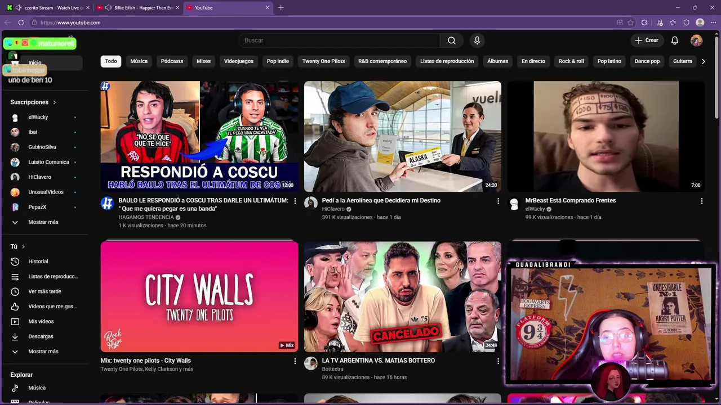Select the Twenty One Pilots chip
This screenshot has width=721, height=405.
[x=323, y=61]
